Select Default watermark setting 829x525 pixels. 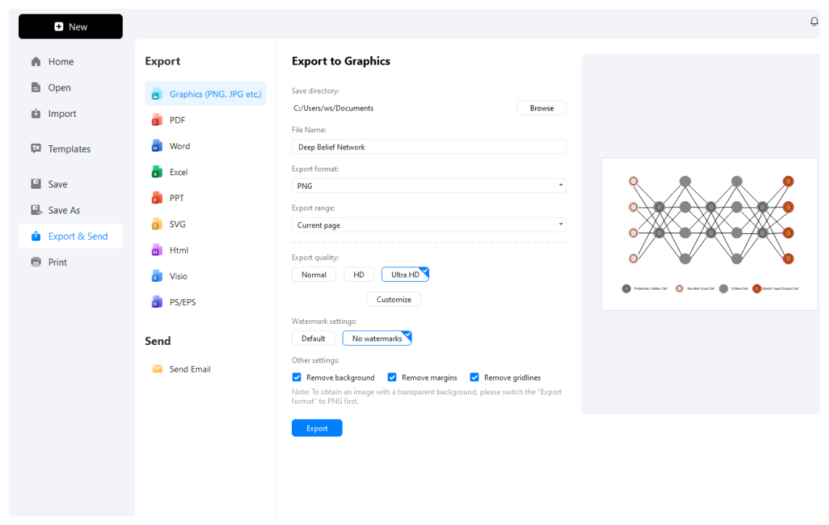[x=313, y=338]
